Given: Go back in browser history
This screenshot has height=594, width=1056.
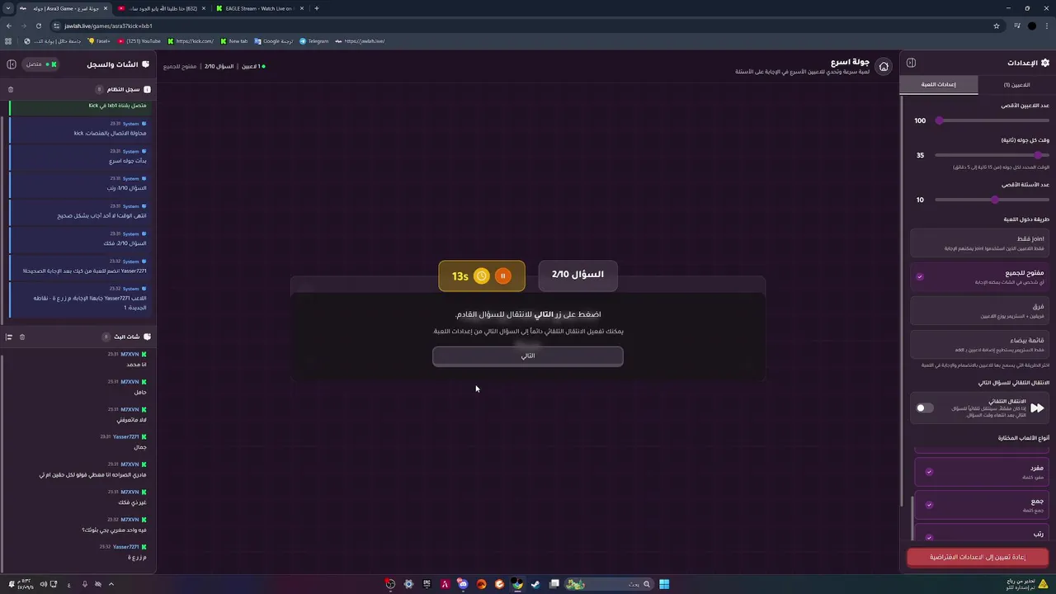Looking at the screenshot, I should click(9, 26).
